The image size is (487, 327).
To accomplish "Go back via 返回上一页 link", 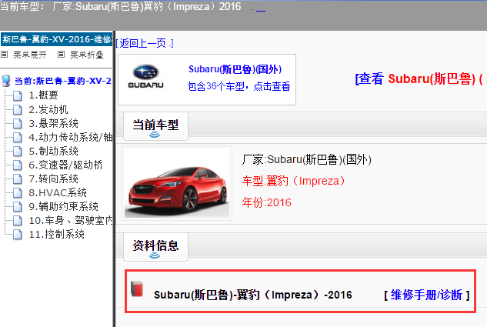I will 145,43.
